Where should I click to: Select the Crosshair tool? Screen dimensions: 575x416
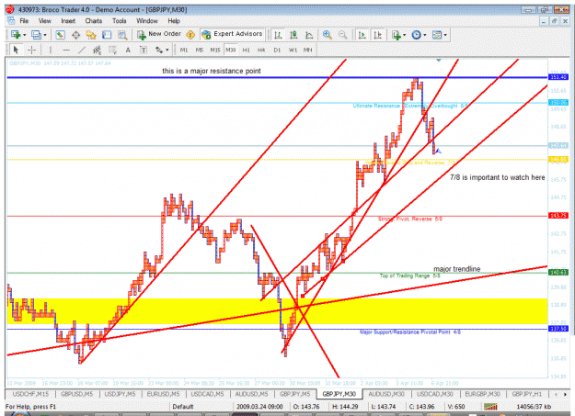coord(32,50)
